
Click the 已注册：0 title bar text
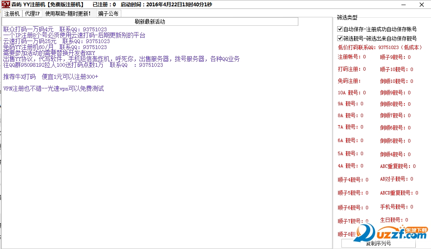point(104,5)
